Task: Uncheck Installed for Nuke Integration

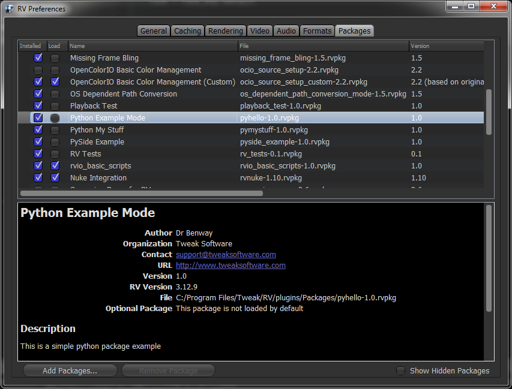Action: click(x=38, y=177)
